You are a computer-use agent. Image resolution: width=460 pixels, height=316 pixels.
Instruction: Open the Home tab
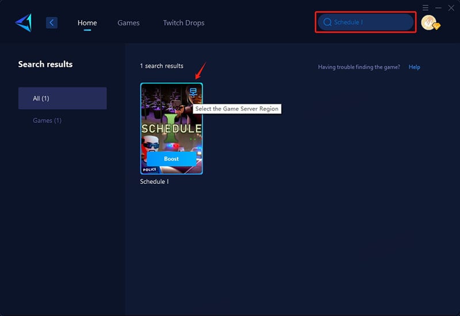(87, 22)
